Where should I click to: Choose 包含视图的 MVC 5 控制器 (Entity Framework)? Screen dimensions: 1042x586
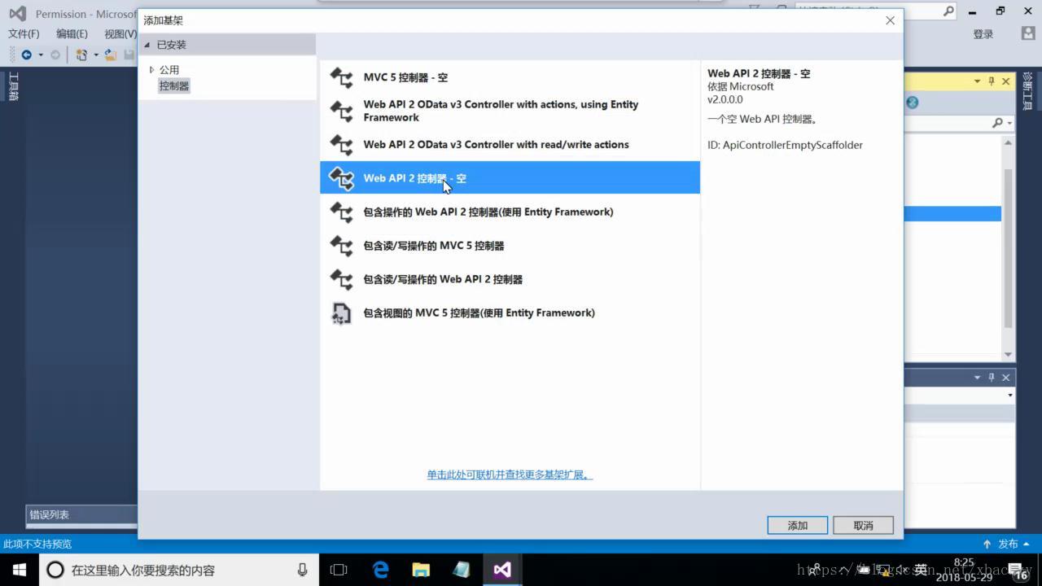pyautogui.click(x=510, y=313)
